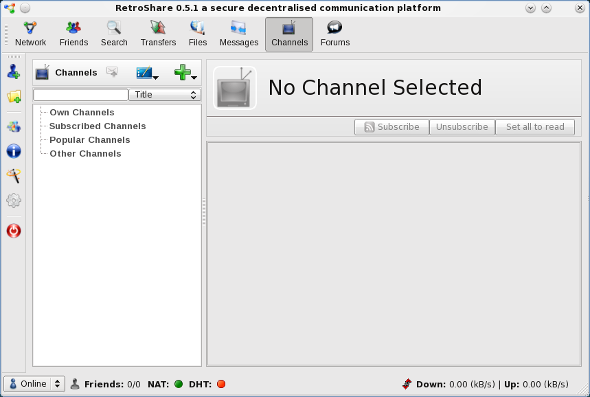
Task: Click the Friends count status icon
Action: [75, 384]
